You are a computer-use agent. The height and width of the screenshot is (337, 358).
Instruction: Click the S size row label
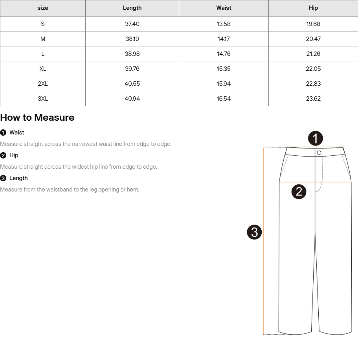(x=43, y=24)
